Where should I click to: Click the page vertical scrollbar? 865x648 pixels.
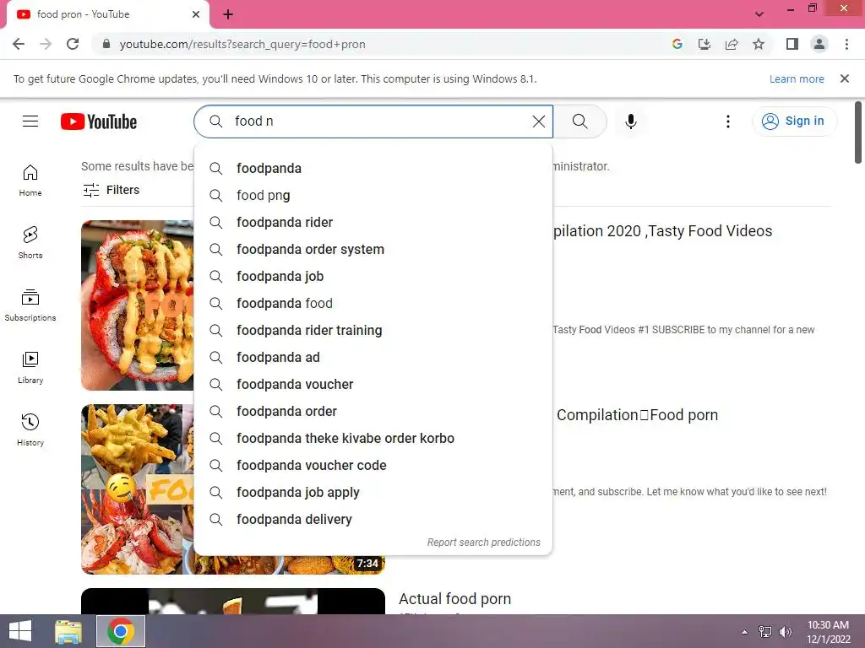point(858,132)
